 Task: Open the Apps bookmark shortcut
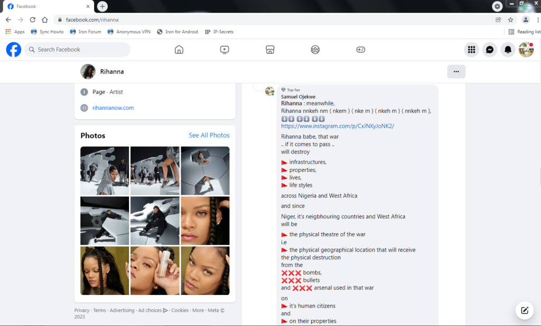[15, 32]
